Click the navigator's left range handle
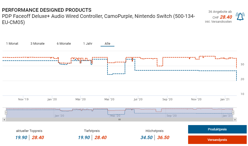The height and width of the screenshot is (146, 248). (x=6, y=113)
